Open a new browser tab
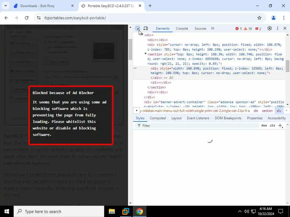This screenshot has width=290, height=217. click(150, 6)
